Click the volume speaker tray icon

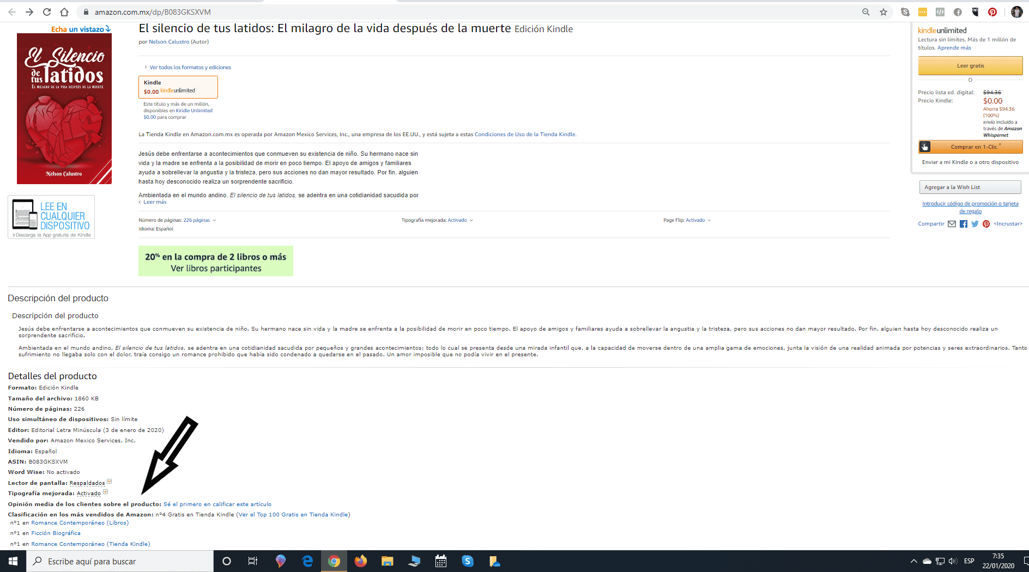953,561
